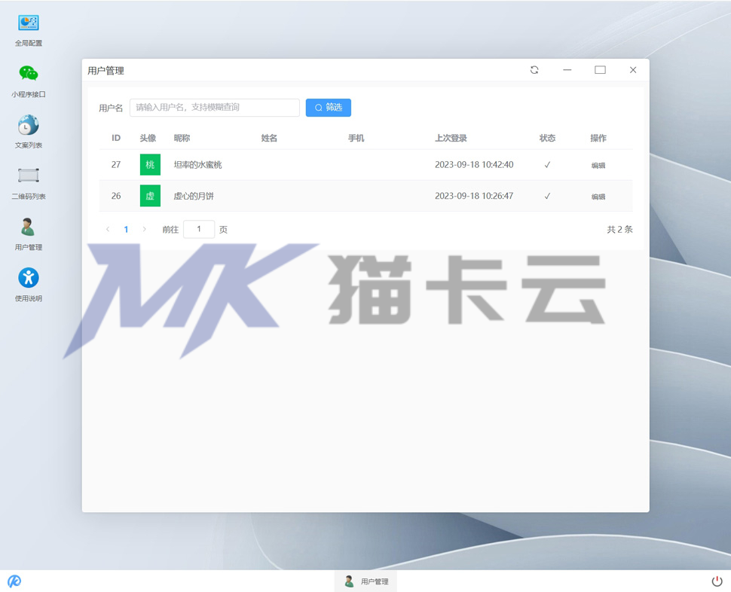
Task: Click 编辑 for user 坦率的水蜜桃
Action: tap(598, 166)
